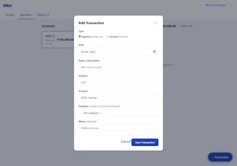Click the heart icon link in the header
Screen dimensions: 237x166
216,5
